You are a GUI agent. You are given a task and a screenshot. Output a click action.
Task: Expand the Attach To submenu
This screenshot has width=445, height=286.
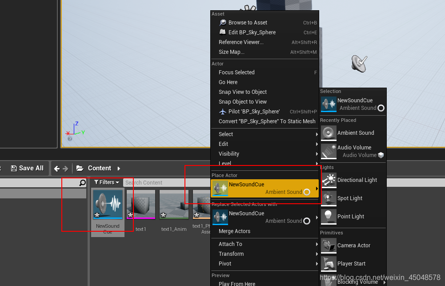[x=265, y=244]
